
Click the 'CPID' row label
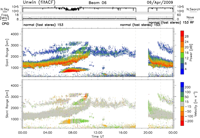pos(5,24)
